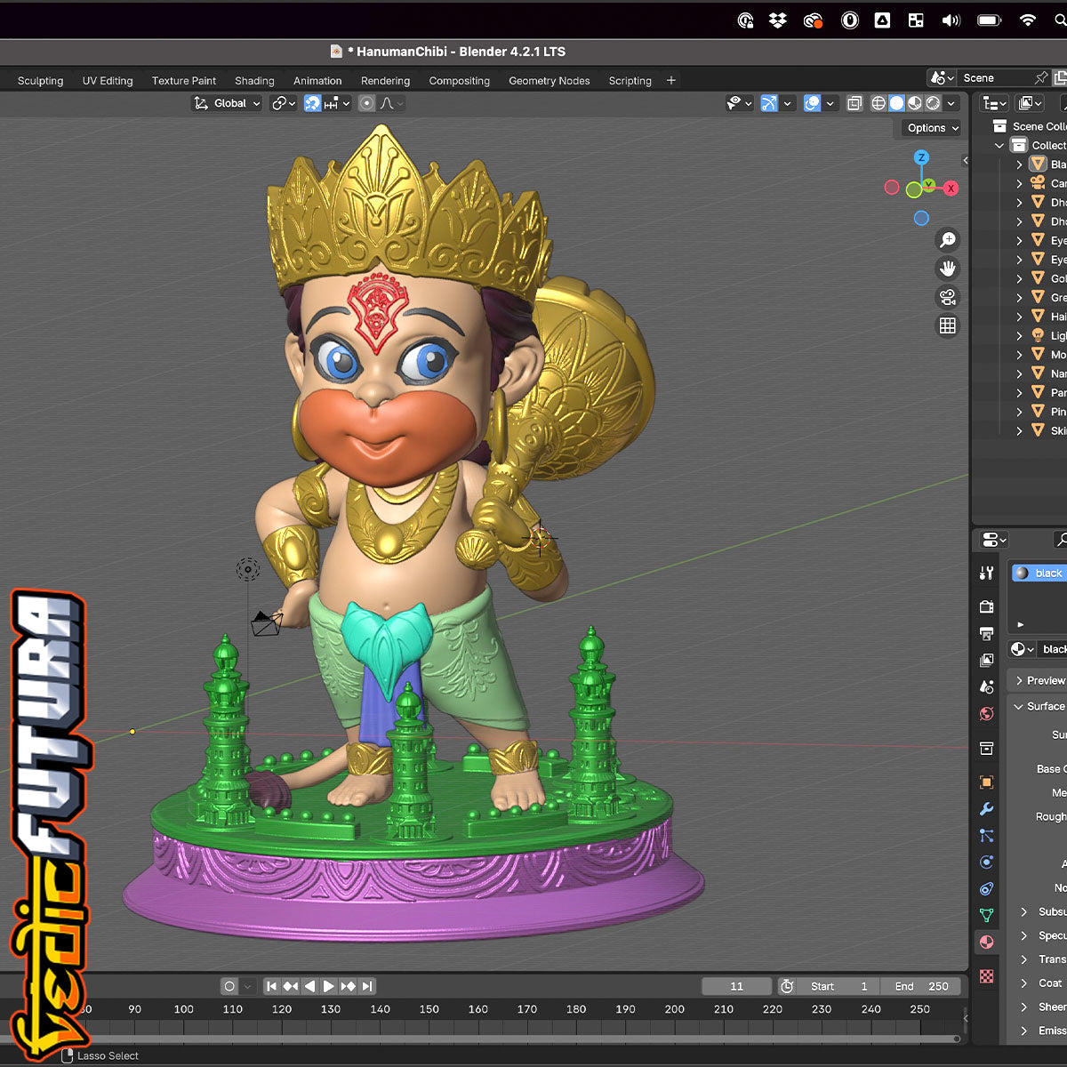
Task: Jump to the timeline's last frame
Action: click(367, 986)
